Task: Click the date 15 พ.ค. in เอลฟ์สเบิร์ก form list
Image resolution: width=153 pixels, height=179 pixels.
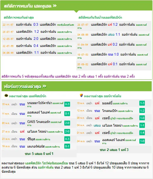Action: pos(6,104)
